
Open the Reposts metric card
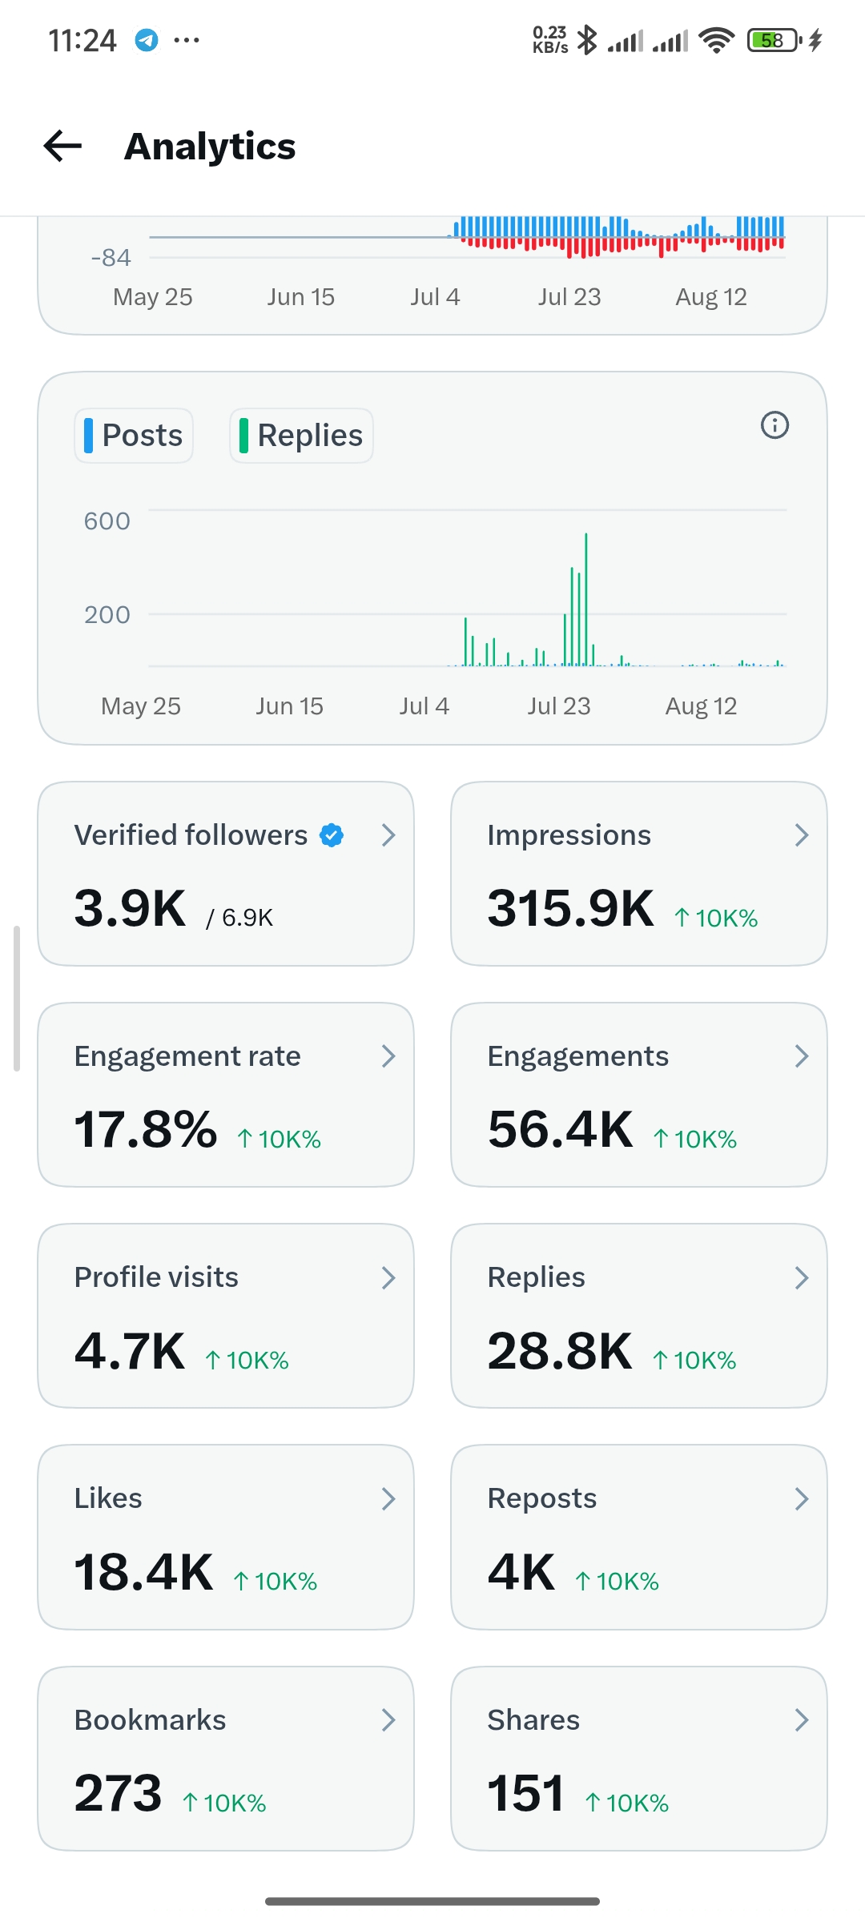coord(639,1537)
